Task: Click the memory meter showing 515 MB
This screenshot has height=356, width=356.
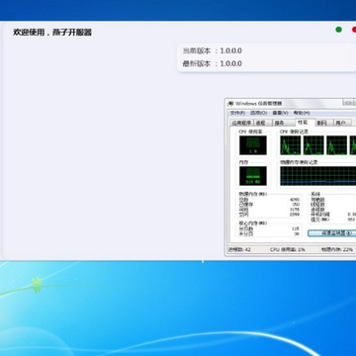Action: click(x=253, y=176)
